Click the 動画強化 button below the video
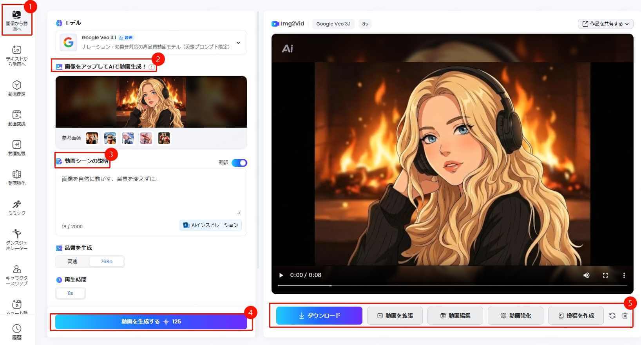 [516, 316]
